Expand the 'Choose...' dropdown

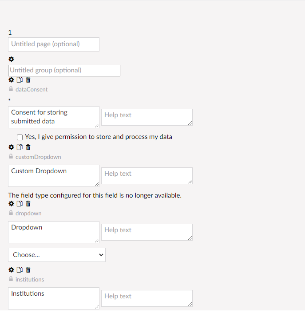[57, 255]
